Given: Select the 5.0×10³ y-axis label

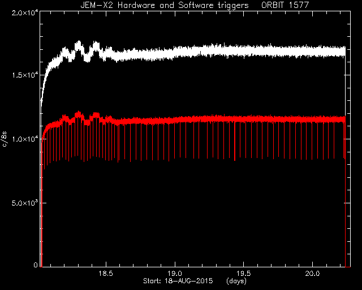Looking at the screenshot, I should [x=25, y=203].
